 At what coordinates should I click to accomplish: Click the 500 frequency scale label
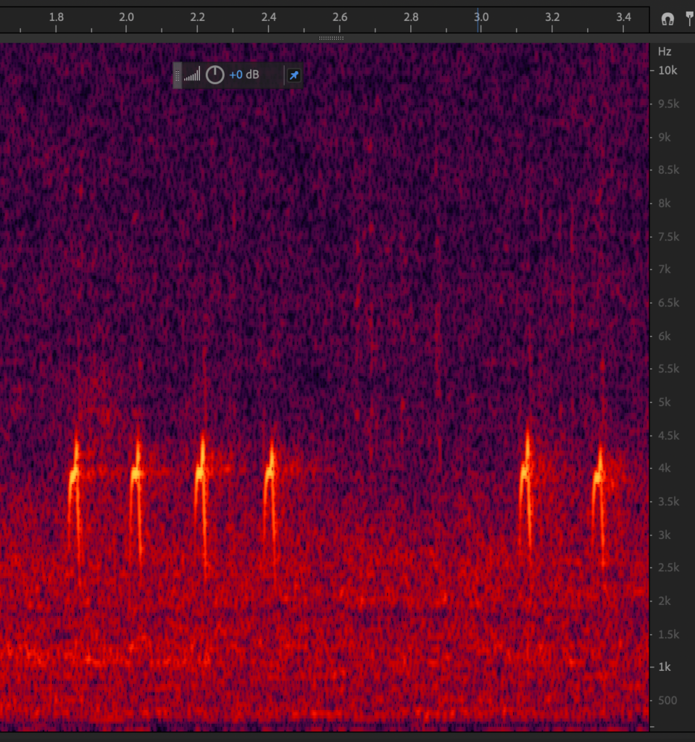click(667, 701)
